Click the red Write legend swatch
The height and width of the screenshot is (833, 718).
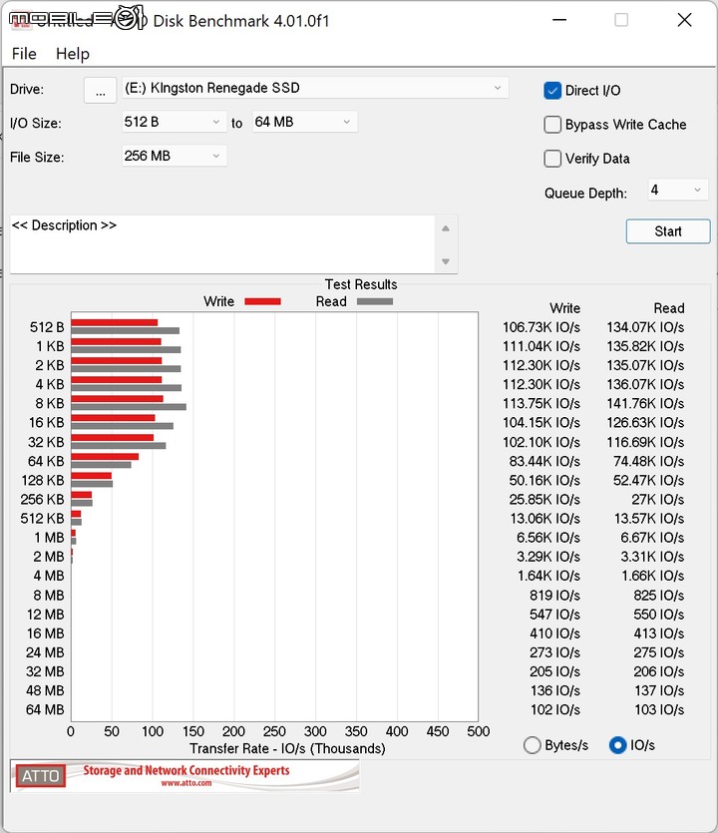coord(262,301)
